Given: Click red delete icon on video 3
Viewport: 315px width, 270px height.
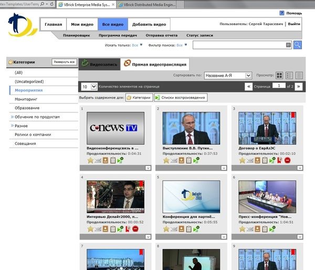Looking at the screenshot, I should pyautogui.click(x=287, y=160).
